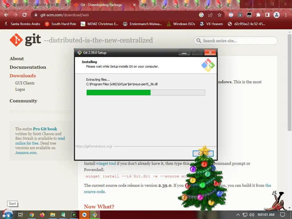Bookmark this tab with the star icon
The image size is (292, 219).
(220, 15)
